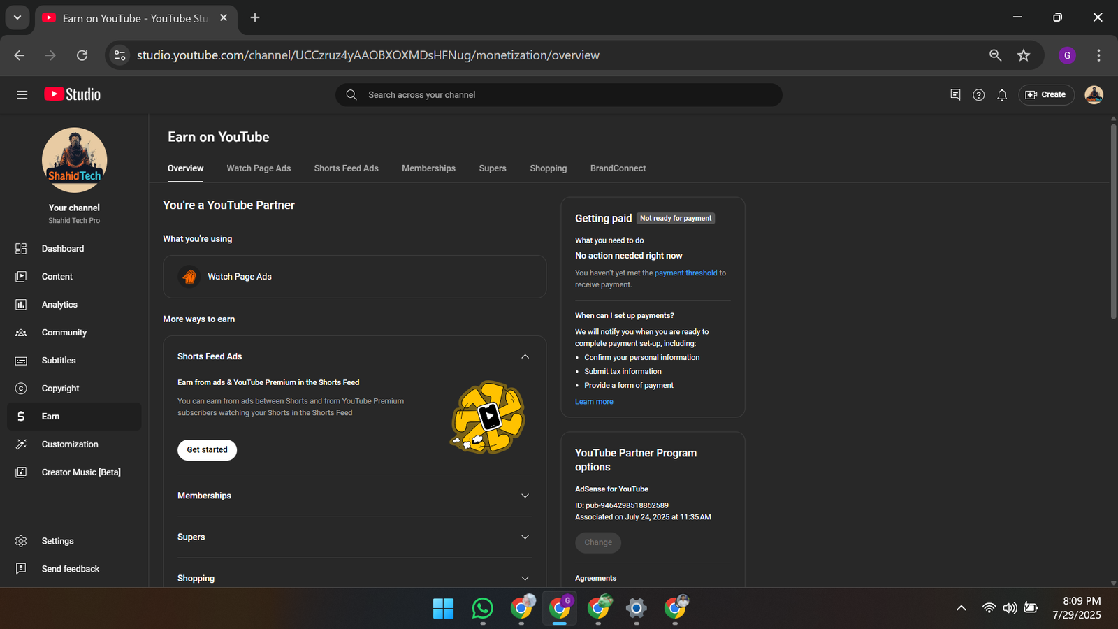The width and height of the screenshot is (1118, 629).
Task: Open the hamburger navigation menu
Action: [x=22, y=94]
